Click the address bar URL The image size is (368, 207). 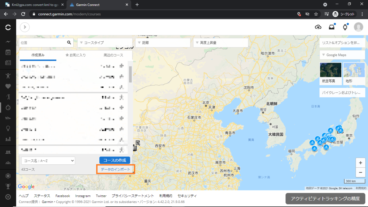coord(69,14)
